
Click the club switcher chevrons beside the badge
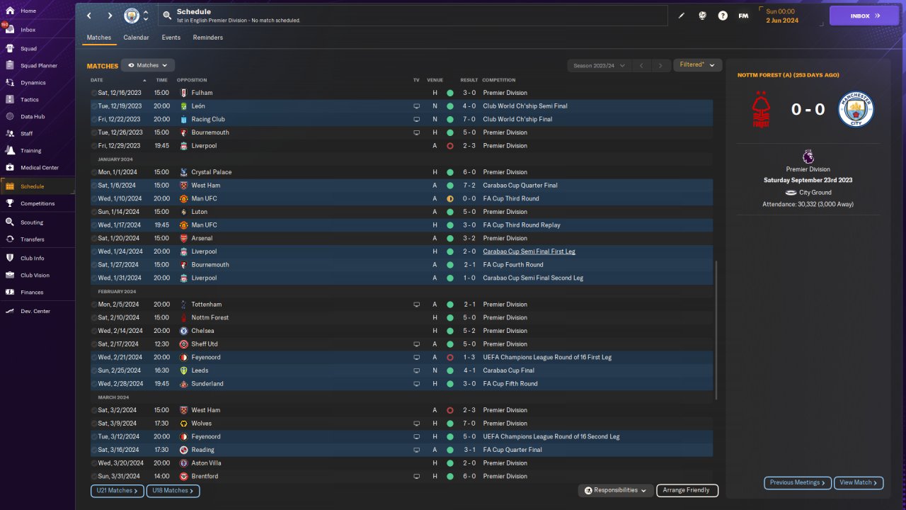pyautogui.click(x=146, y=16)
